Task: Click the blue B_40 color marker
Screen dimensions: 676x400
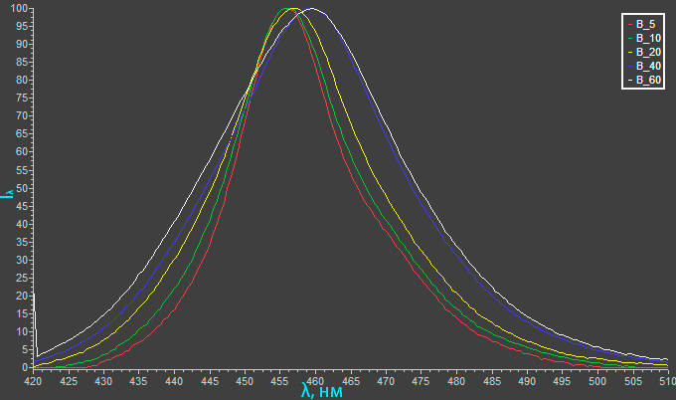Action: click(x=629, y=64)
